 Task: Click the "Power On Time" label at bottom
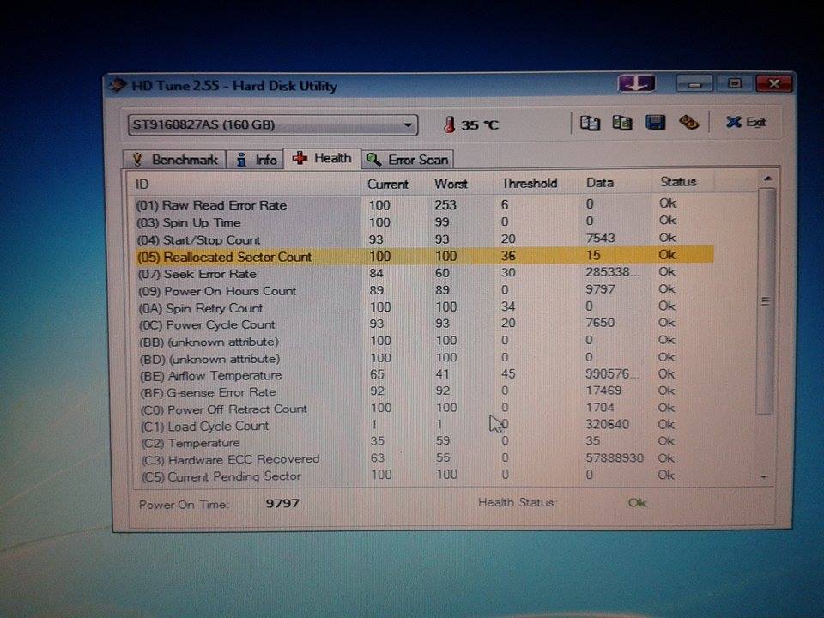(183, 505)
